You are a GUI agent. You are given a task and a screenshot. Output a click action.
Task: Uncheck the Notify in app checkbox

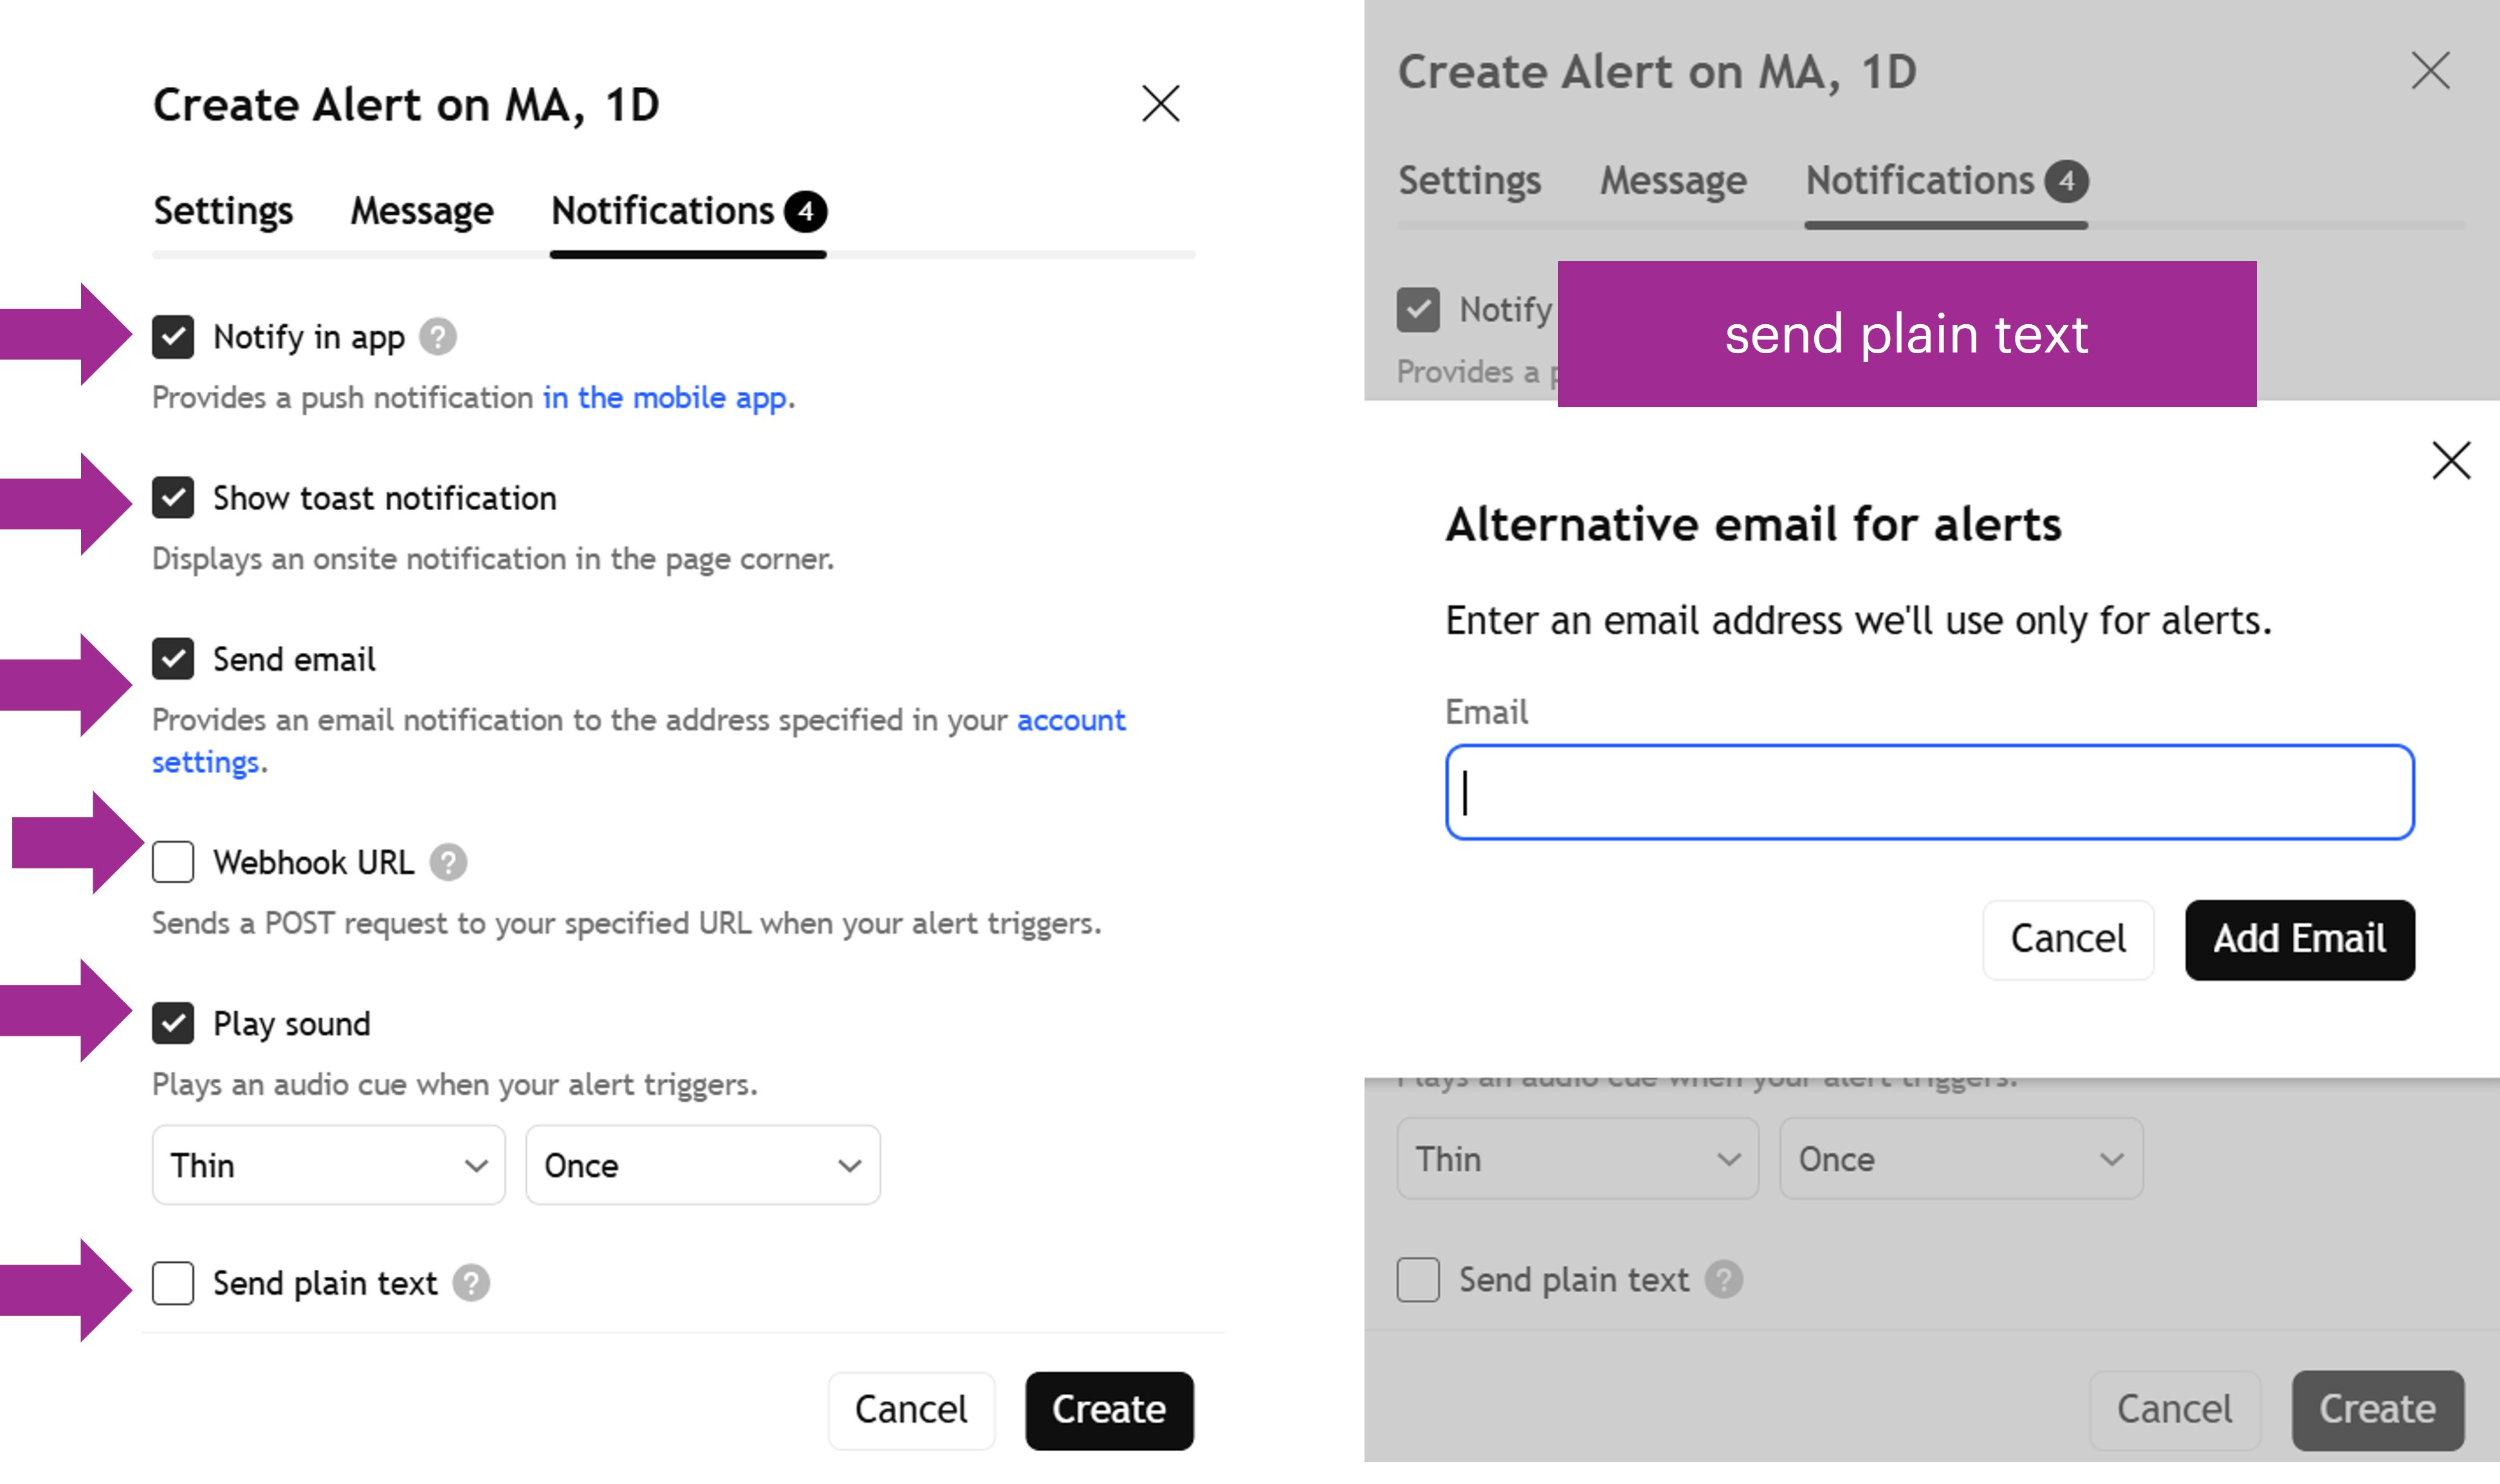pyautogui.click(x=173, y=337)
